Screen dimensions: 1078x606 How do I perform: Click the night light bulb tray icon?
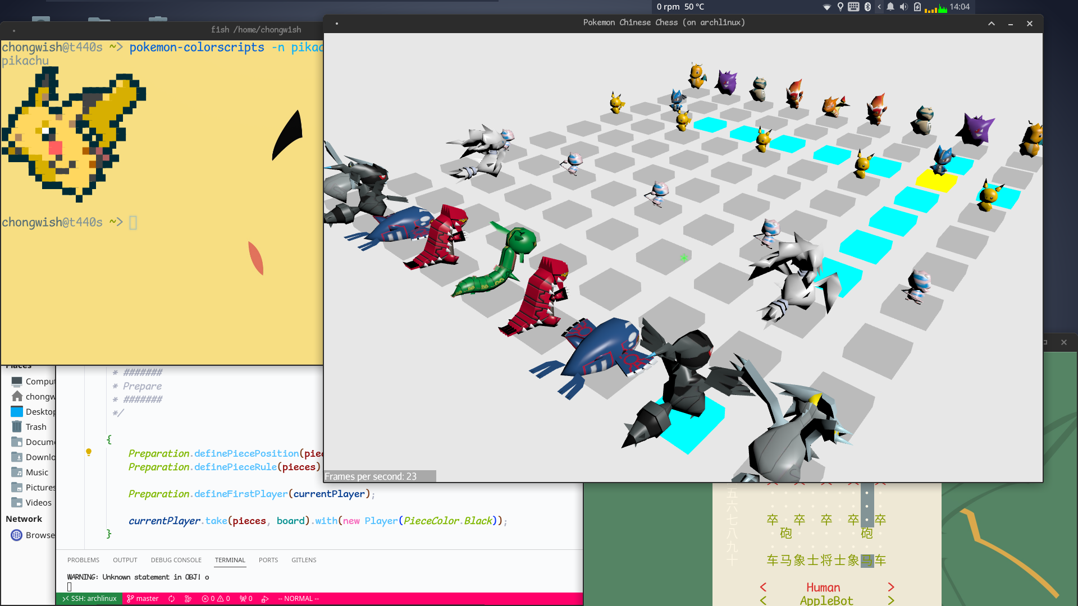(x=841, y=7)
